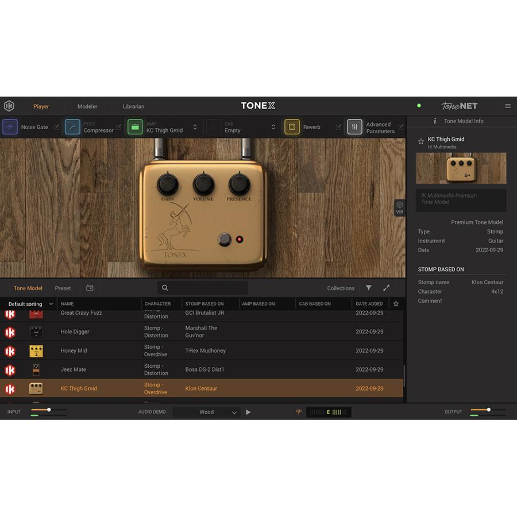Image resolution: width=517 pixels, height=517 pixels.
Task: Click the OUTPUT level slider
Action: click(488, 410)
